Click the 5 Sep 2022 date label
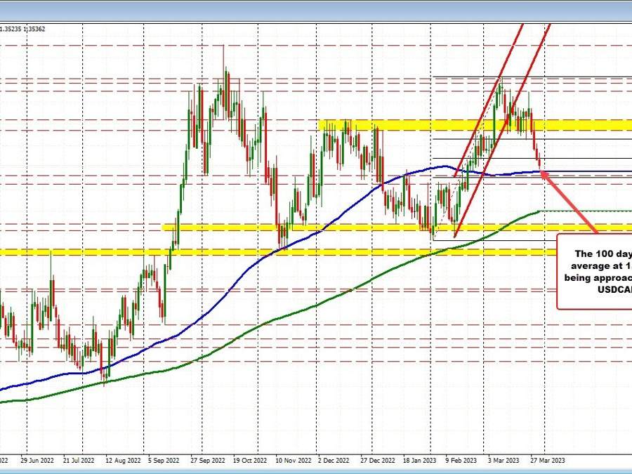 click(164, 461)
